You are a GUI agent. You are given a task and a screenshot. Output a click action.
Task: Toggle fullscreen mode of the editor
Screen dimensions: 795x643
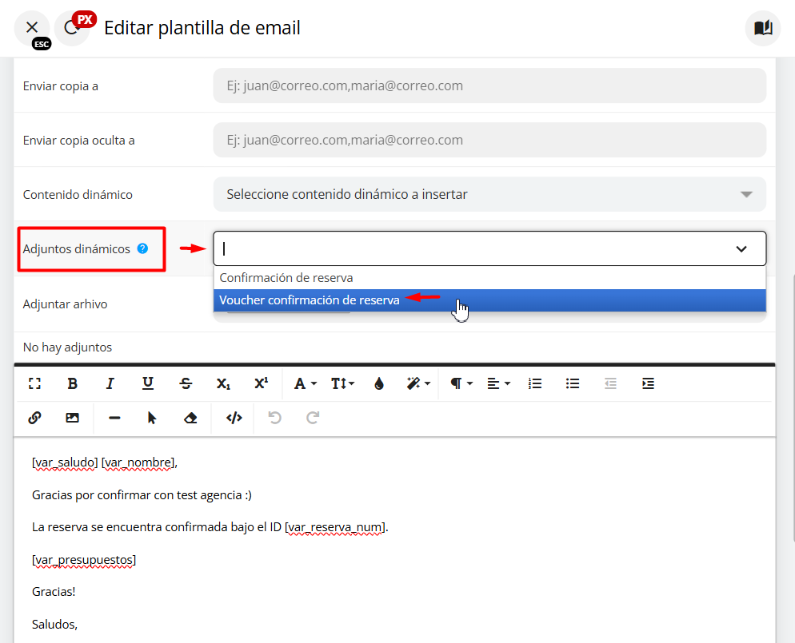[34, 383]
